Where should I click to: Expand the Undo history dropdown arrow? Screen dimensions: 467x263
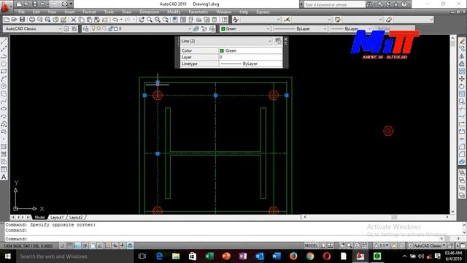pos(121,20)
